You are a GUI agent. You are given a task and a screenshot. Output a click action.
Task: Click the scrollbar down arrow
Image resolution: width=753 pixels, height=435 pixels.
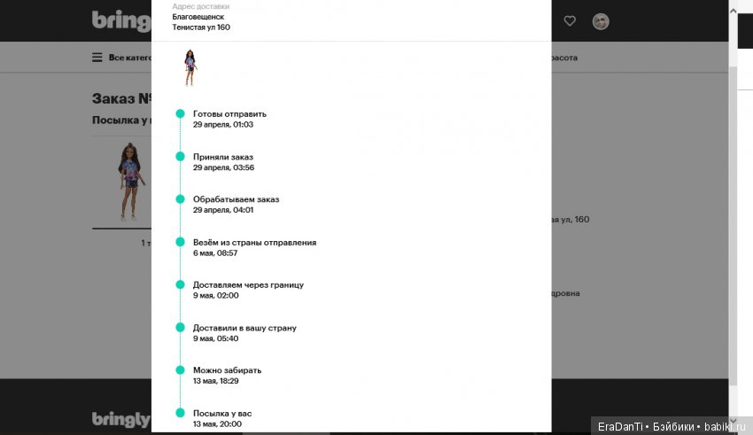pos(733,421)
